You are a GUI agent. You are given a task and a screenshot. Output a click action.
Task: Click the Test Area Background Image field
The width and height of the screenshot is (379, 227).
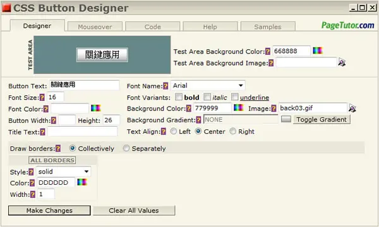coord(306,62)
